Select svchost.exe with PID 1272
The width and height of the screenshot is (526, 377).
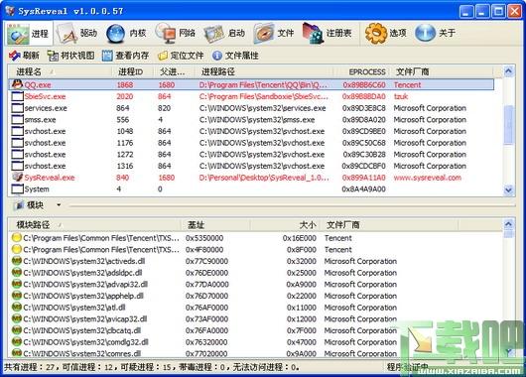(251, 155)
